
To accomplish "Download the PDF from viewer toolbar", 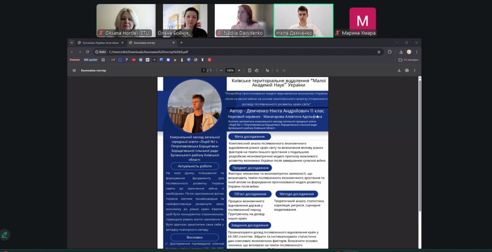I will (399, 70).
